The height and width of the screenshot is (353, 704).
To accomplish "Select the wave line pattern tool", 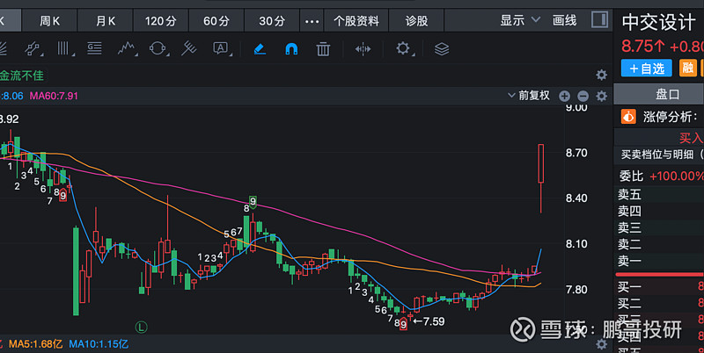I will click(127, 49).
